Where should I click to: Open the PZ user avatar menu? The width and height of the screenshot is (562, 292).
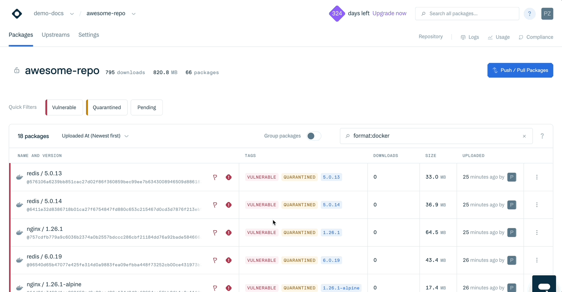pyautogui.click(x=547, y=14)
